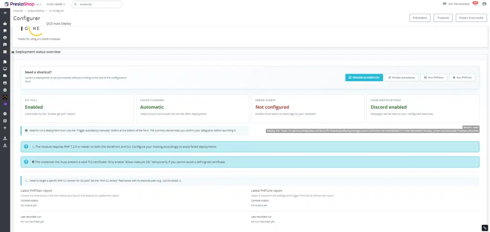Click the Deploy link URL text
Image resolution: width=490 pixels, height=232 pixels.
tap(372, 131)
